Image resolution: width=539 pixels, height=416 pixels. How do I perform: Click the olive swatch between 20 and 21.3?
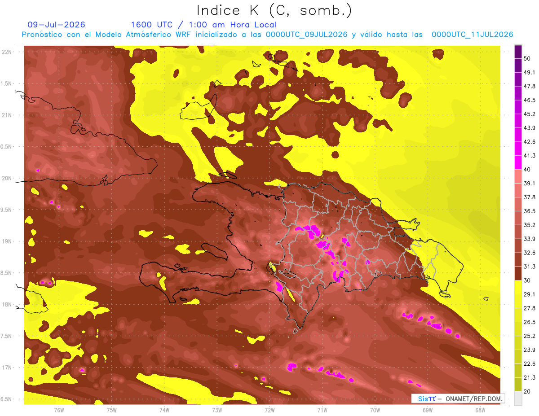point(518,385)
